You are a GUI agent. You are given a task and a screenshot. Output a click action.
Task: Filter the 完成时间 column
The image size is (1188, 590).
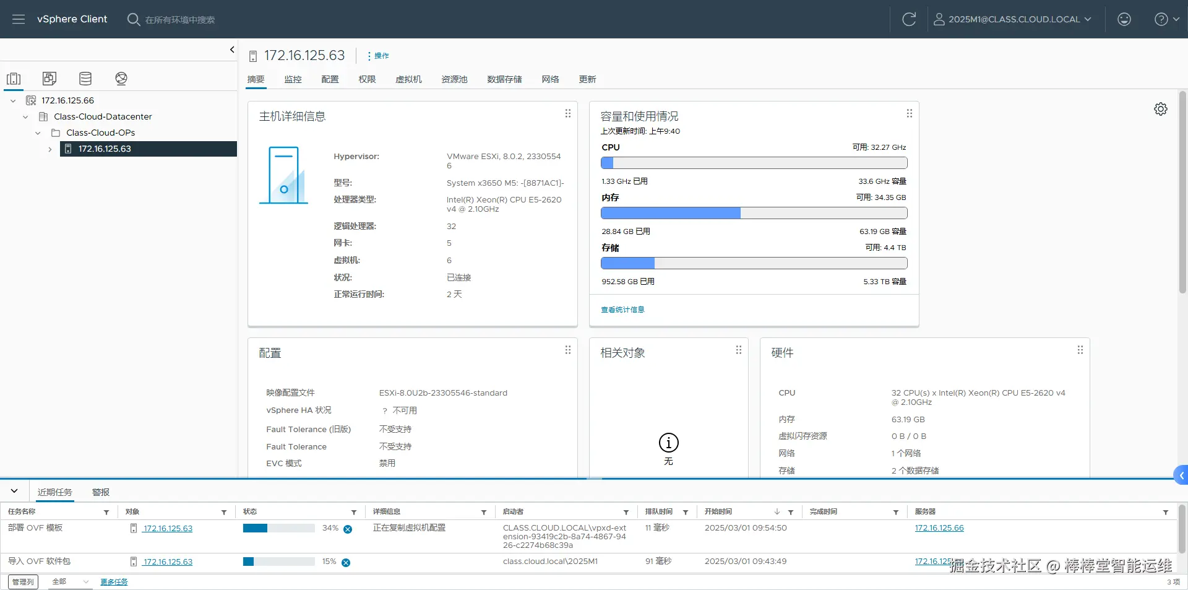point(896,513)
